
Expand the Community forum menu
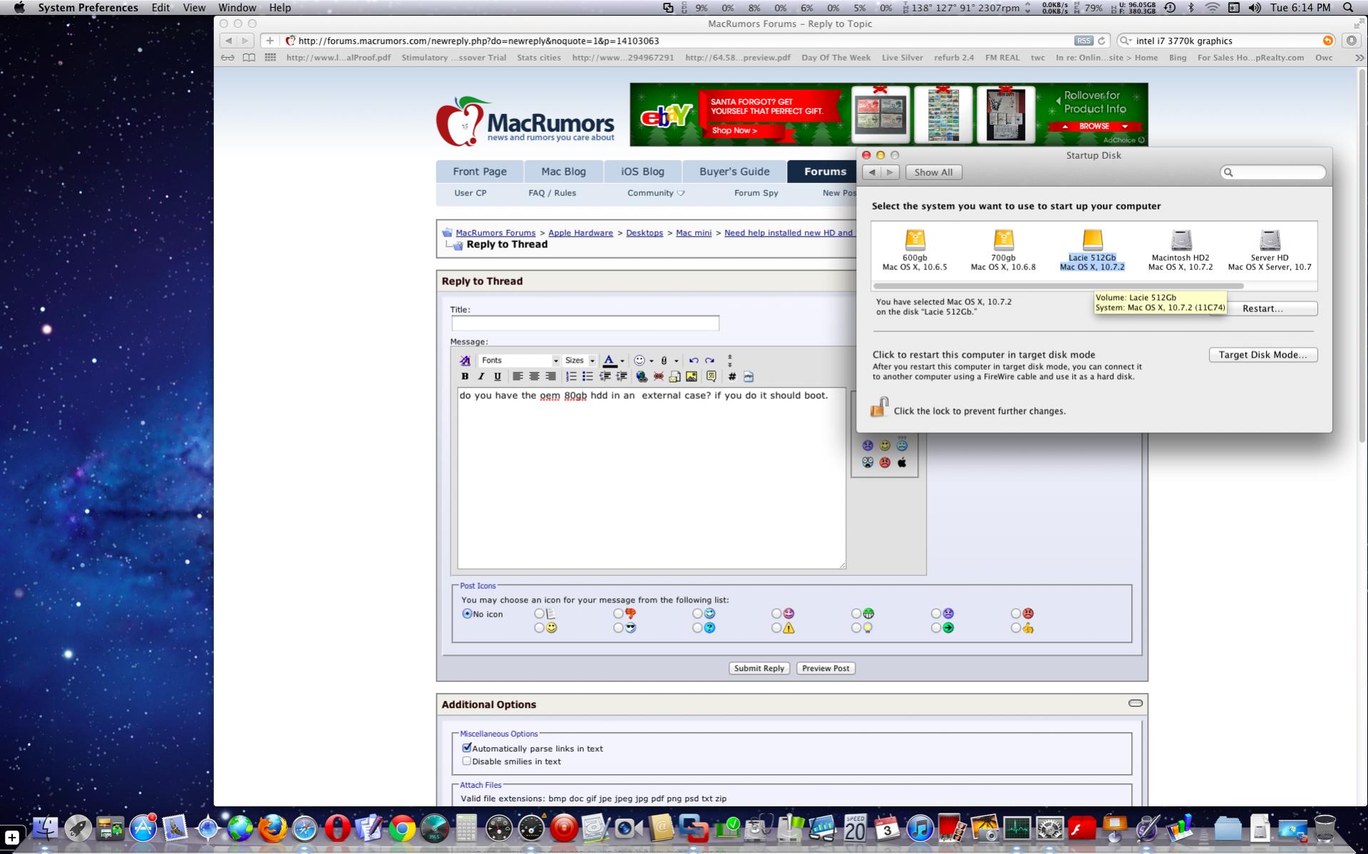[x=656, y=193]
